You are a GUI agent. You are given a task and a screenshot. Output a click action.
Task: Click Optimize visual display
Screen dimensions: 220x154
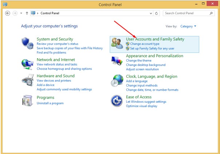click(142, 106)
